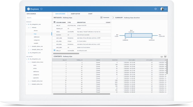Click the contents vertical scrollbar
Screen dimensions: 193x107
167,66
